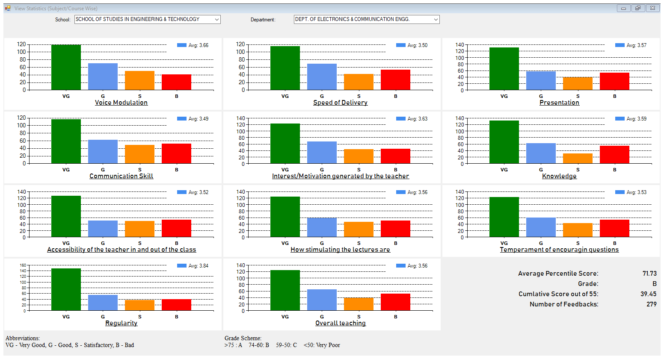Viewport: 664px width, 359px height.
Task: Open the Presentation chart title link
Action: pos(559,103)
